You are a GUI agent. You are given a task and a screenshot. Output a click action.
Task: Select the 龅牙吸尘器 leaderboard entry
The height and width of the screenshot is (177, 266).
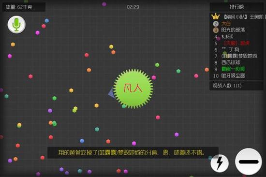pos(233,75)
